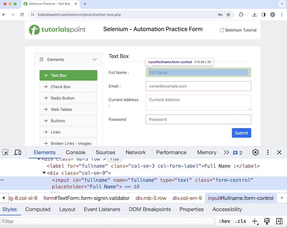Open the Selenium Tutorial link
This screenshot has width=287, height=228.
point(238,30)
